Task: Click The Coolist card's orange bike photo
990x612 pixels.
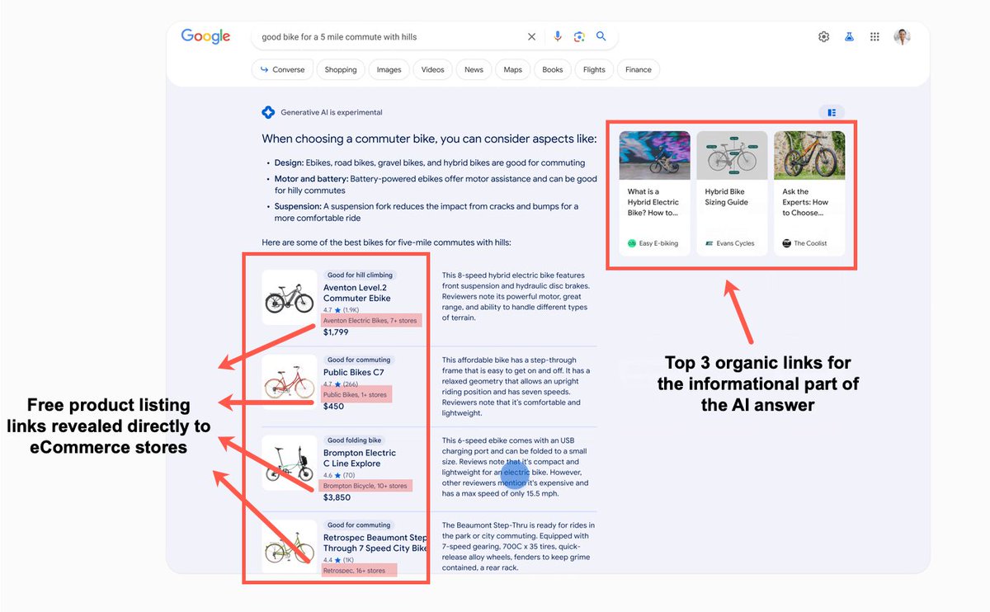Action: point(809,155)
